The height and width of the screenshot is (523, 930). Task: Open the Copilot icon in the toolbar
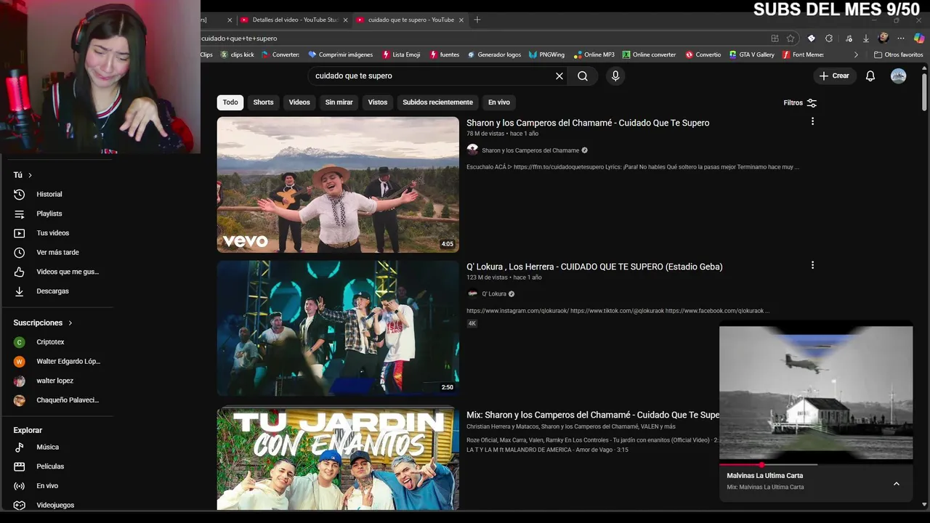pyautogui.click(x=918, y=38)
